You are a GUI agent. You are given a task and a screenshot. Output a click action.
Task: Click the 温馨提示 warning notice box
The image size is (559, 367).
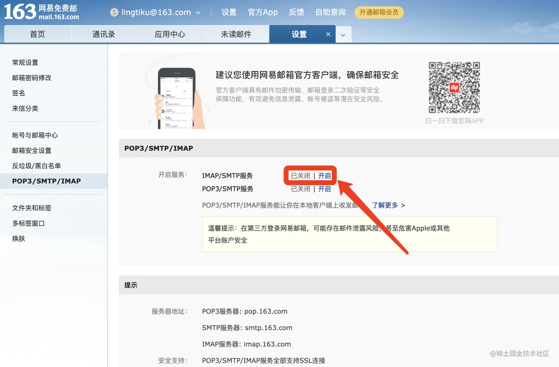(x=350, y=234)
